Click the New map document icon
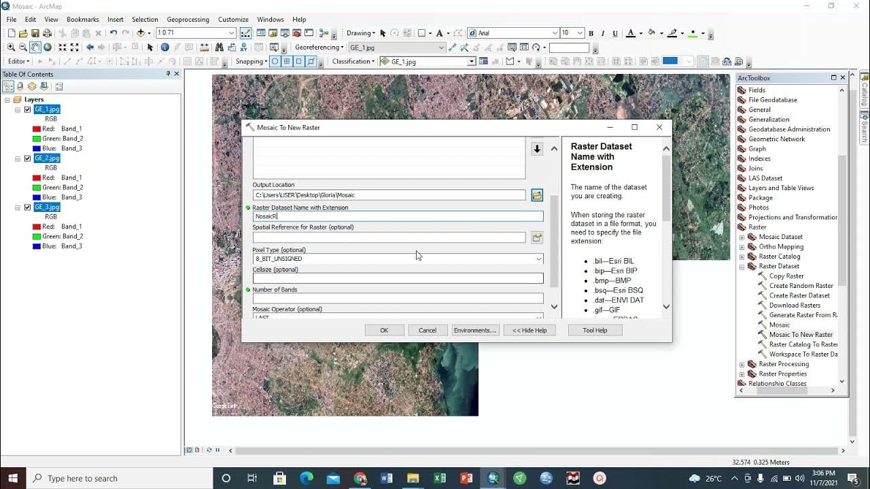The width and height of the screenshot is (870, 489). click(12, 33)
